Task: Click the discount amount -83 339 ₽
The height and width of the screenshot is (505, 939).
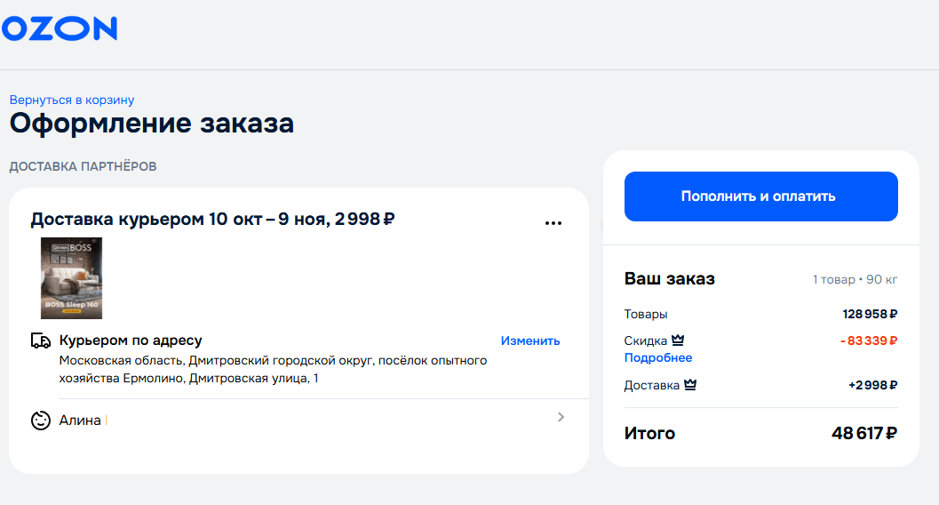Action: coord(868,341)
